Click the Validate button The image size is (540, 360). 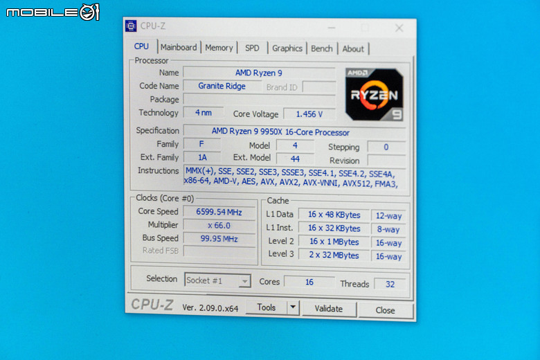tap(329, 309)
